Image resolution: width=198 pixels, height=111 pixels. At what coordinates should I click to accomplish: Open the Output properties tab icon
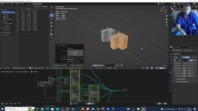tap(170, 57)
